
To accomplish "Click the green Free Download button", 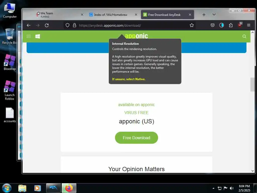I will 137,138.
